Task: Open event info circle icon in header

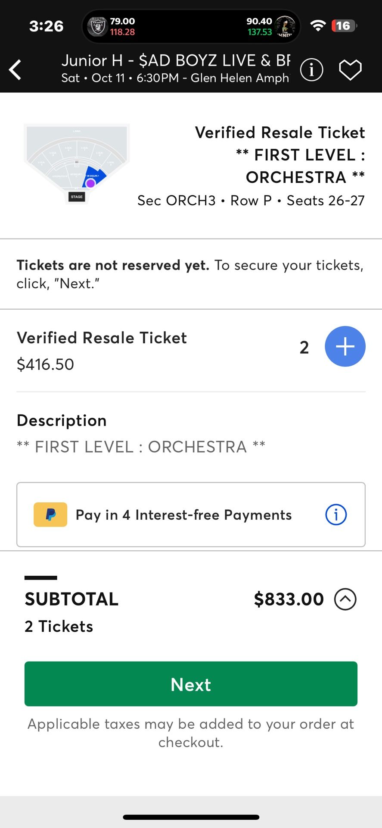Action: pos(311,70)
